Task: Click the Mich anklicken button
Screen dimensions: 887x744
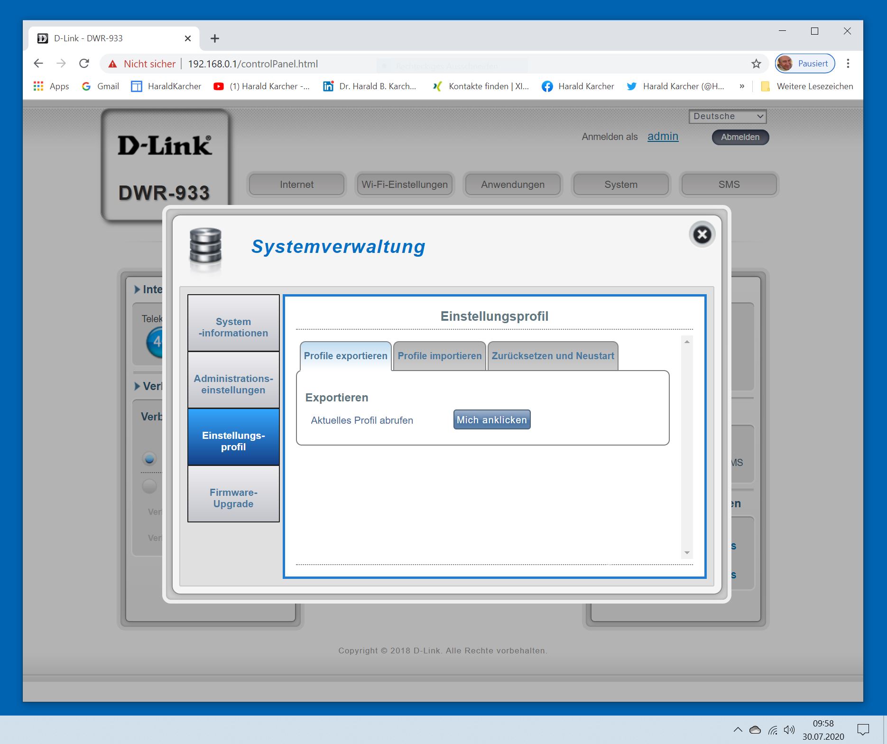Action: [492, 420]
